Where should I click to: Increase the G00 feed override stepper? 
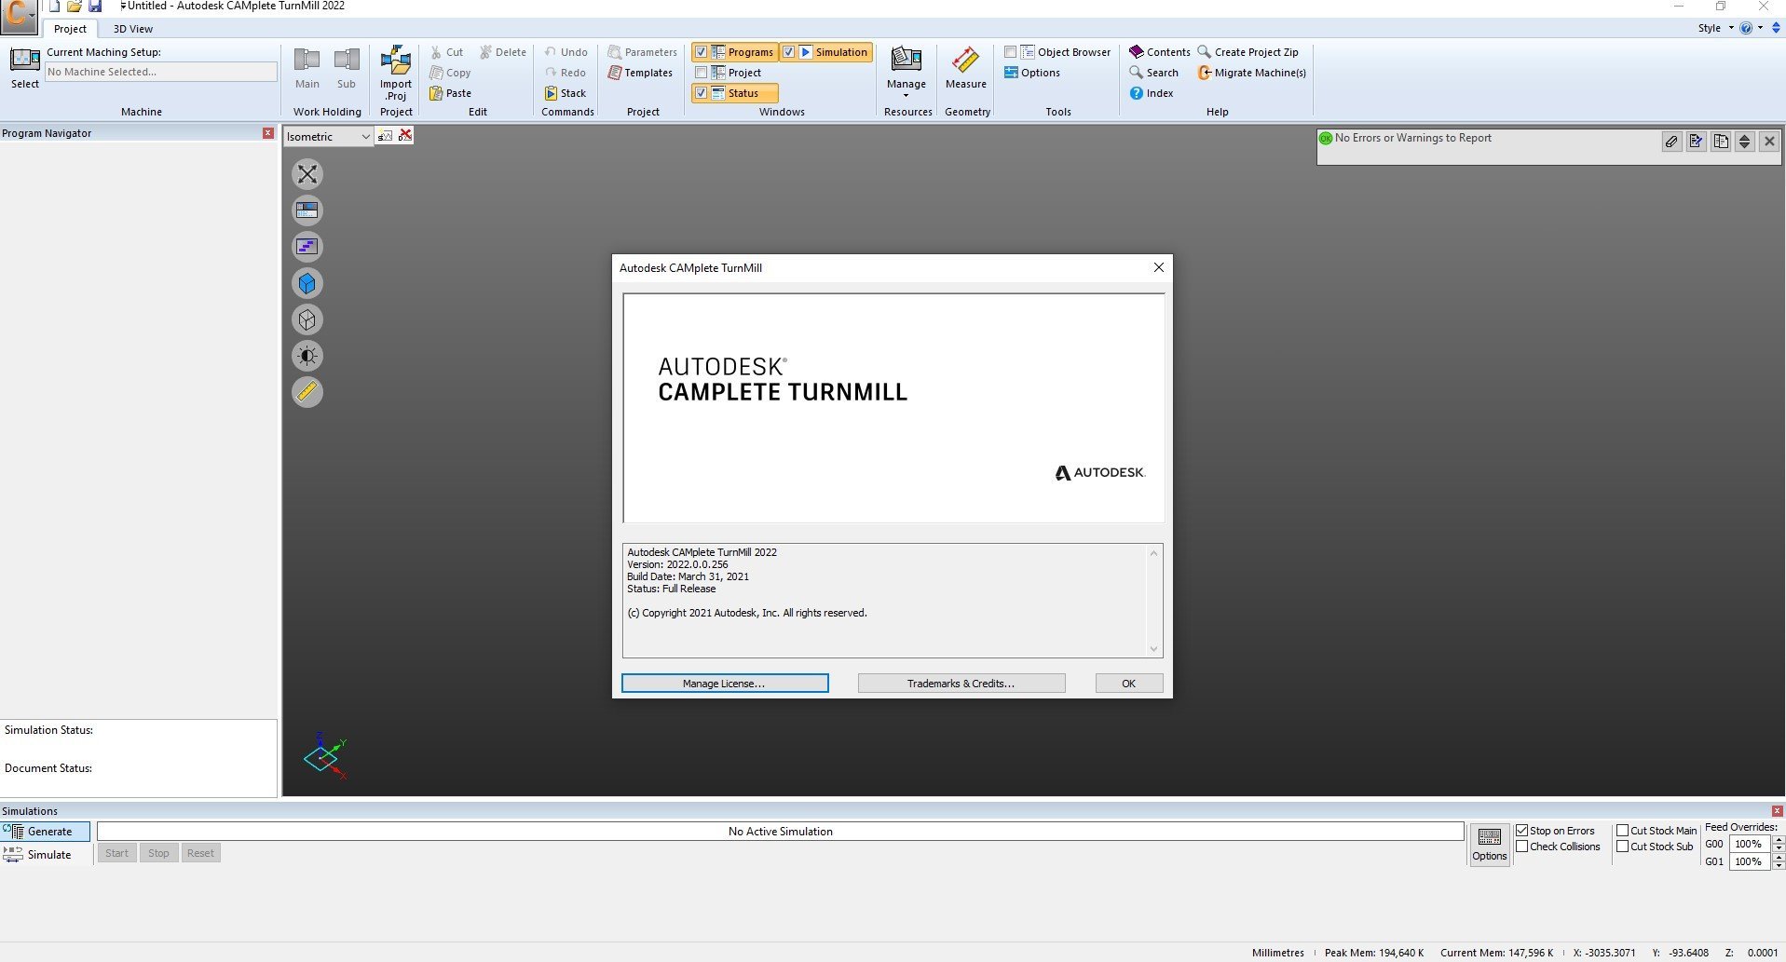pos(1779,840)
